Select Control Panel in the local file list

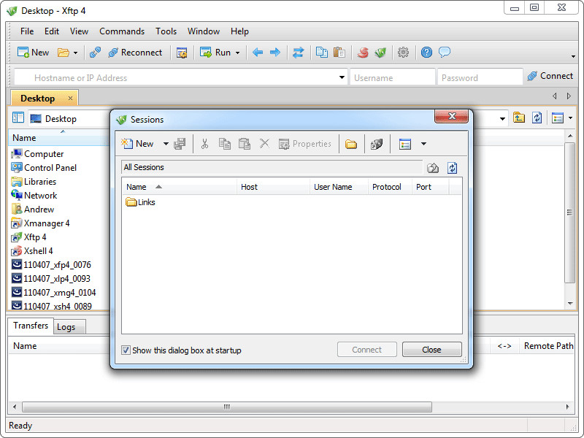tap(44, 168)
